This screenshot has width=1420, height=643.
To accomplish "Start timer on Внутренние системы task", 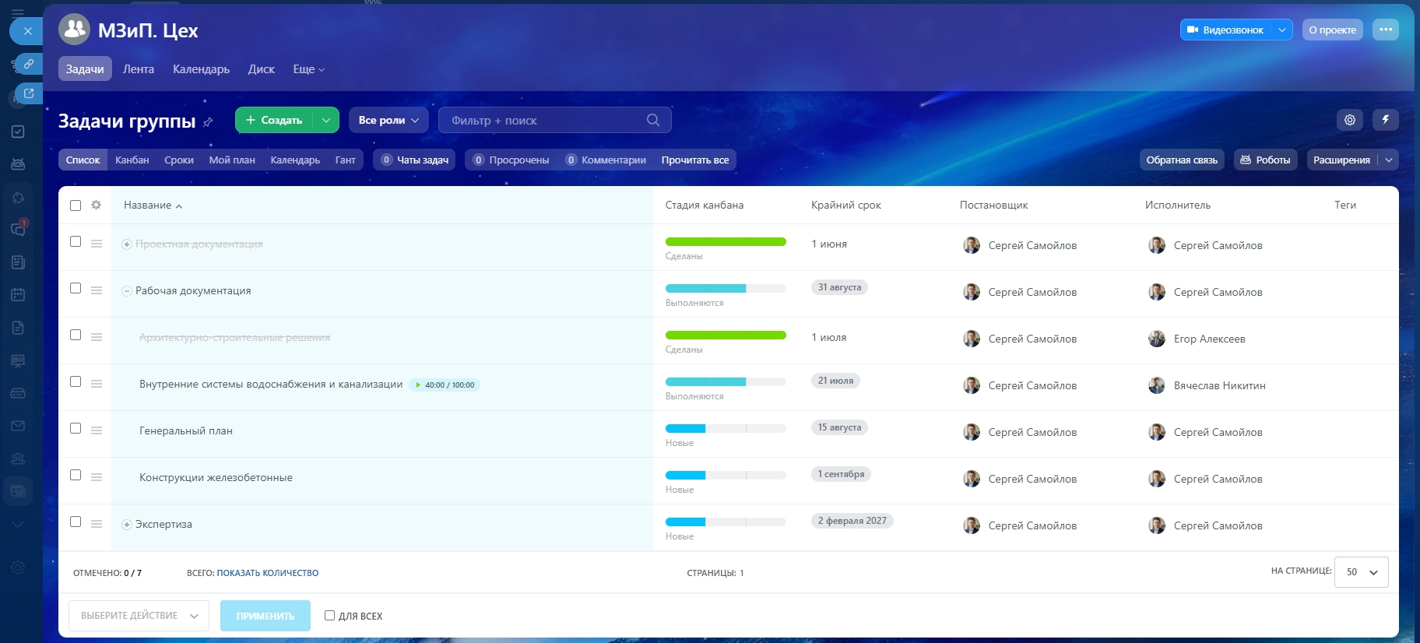I will [x=418, y=385].
